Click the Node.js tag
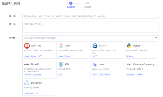 [28, 75]
